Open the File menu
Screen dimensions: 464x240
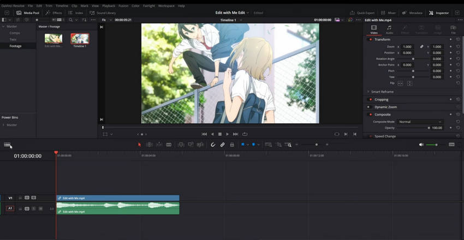click(31, 6)
